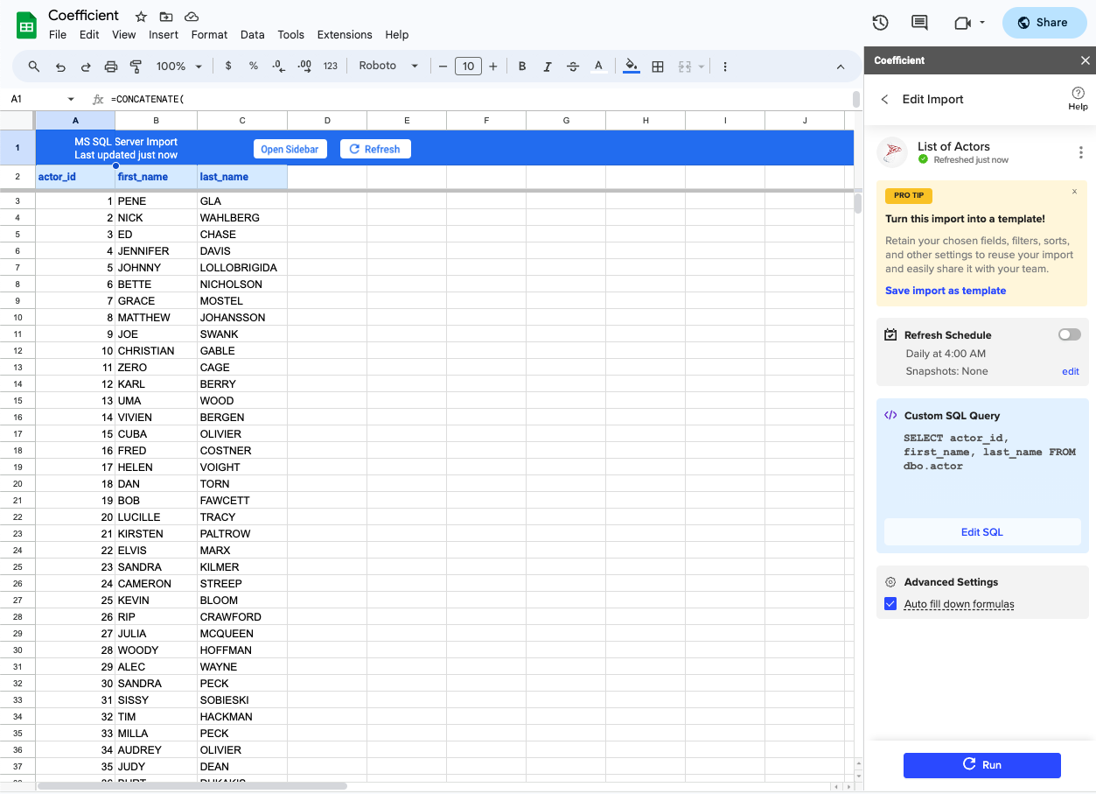Select the paint format icon

pos(136,66)
